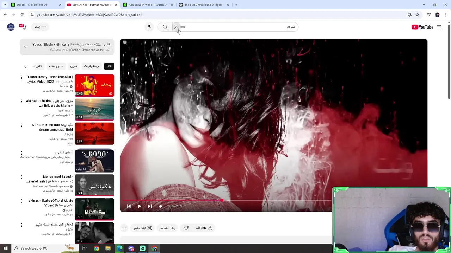Dislike the video with thumbs down

click(x=186, y=228)
